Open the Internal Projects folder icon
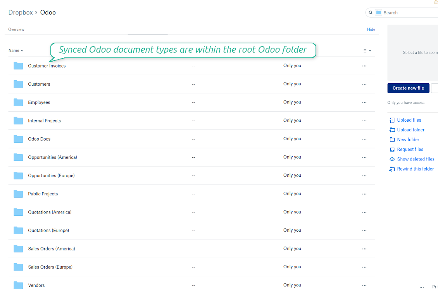The image size is (438, 293). click(18, 121)
